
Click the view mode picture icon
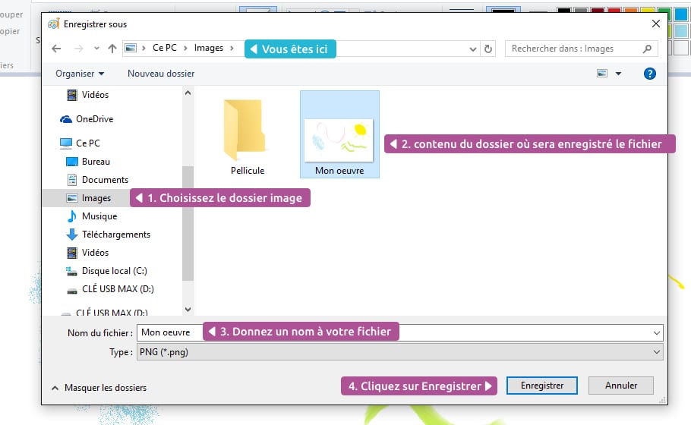602,74
